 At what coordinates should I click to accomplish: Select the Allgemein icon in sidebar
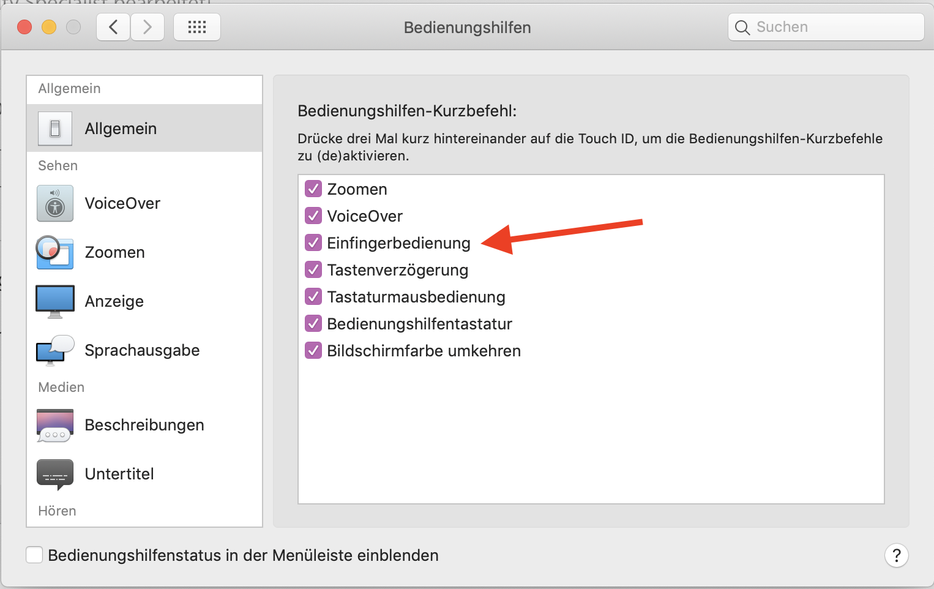click(x=55, y=129)
